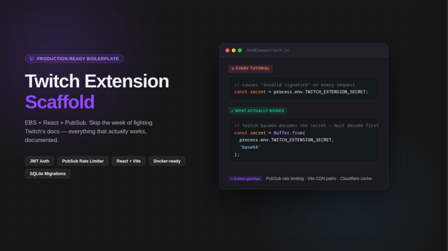Click the process.env.TWITCH_EXTENSION_SECRET; code line in tutorial block
This screenshot has height=251, width=448.
tap(301, 92)
